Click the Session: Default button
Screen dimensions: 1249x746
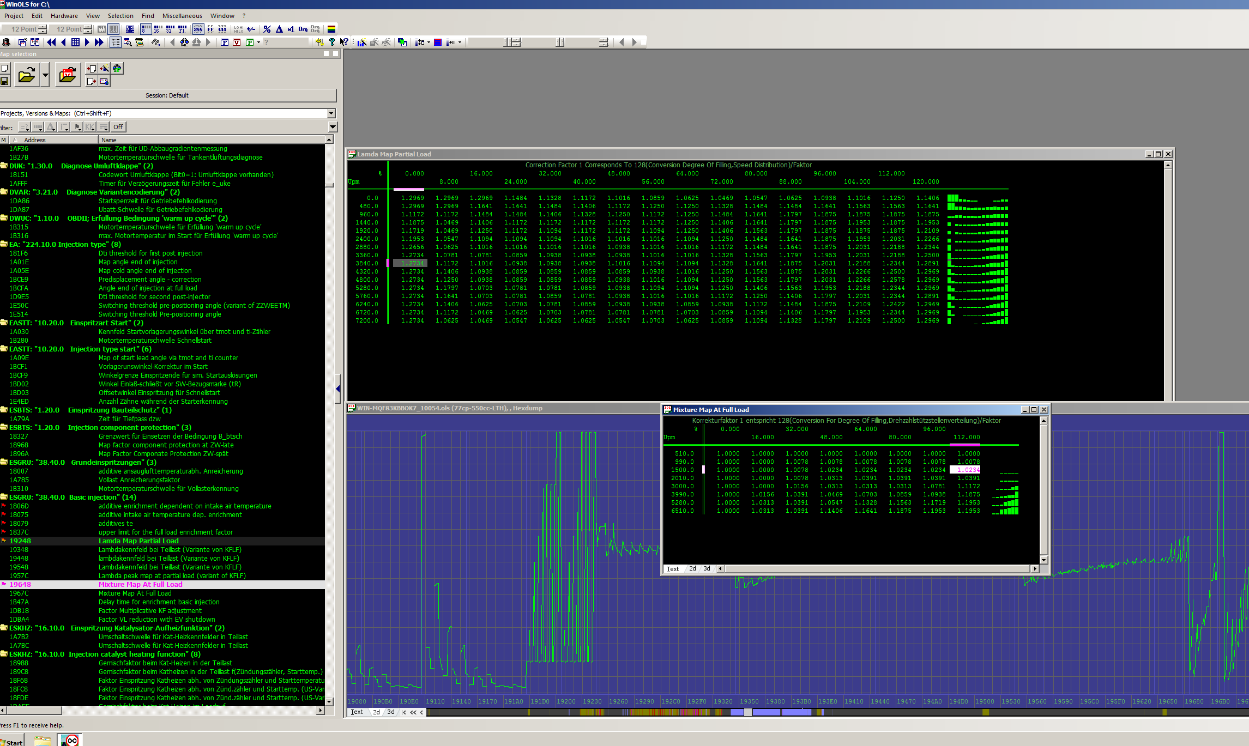click(167, 95)
